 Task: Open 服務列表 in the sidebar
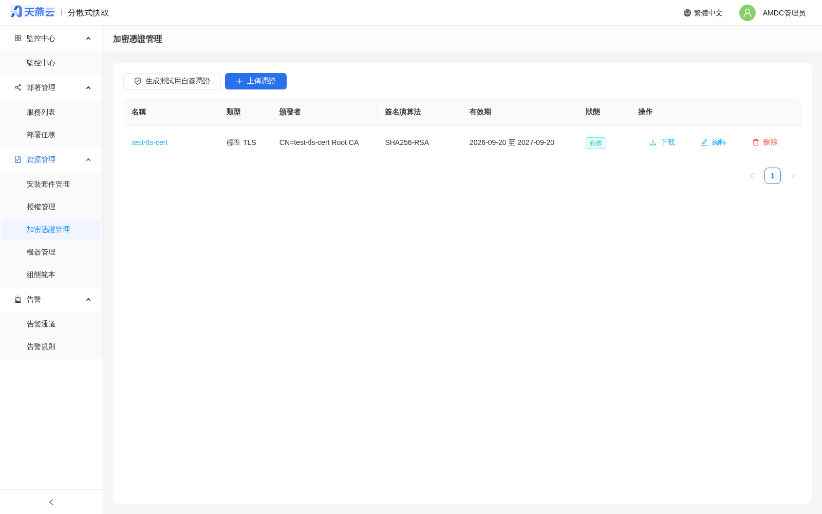coord(51,112)
